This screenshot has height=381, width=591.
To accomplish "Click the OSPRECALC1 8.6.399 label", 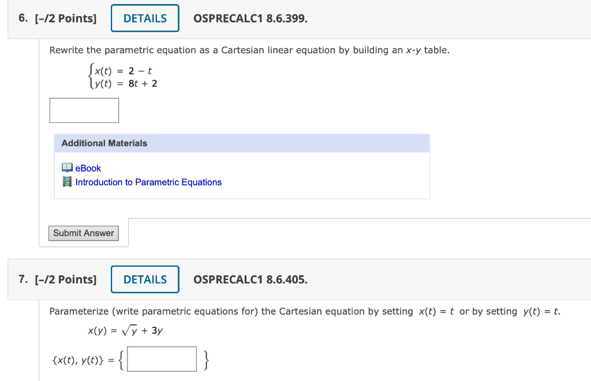I will [x=250, y=18].
